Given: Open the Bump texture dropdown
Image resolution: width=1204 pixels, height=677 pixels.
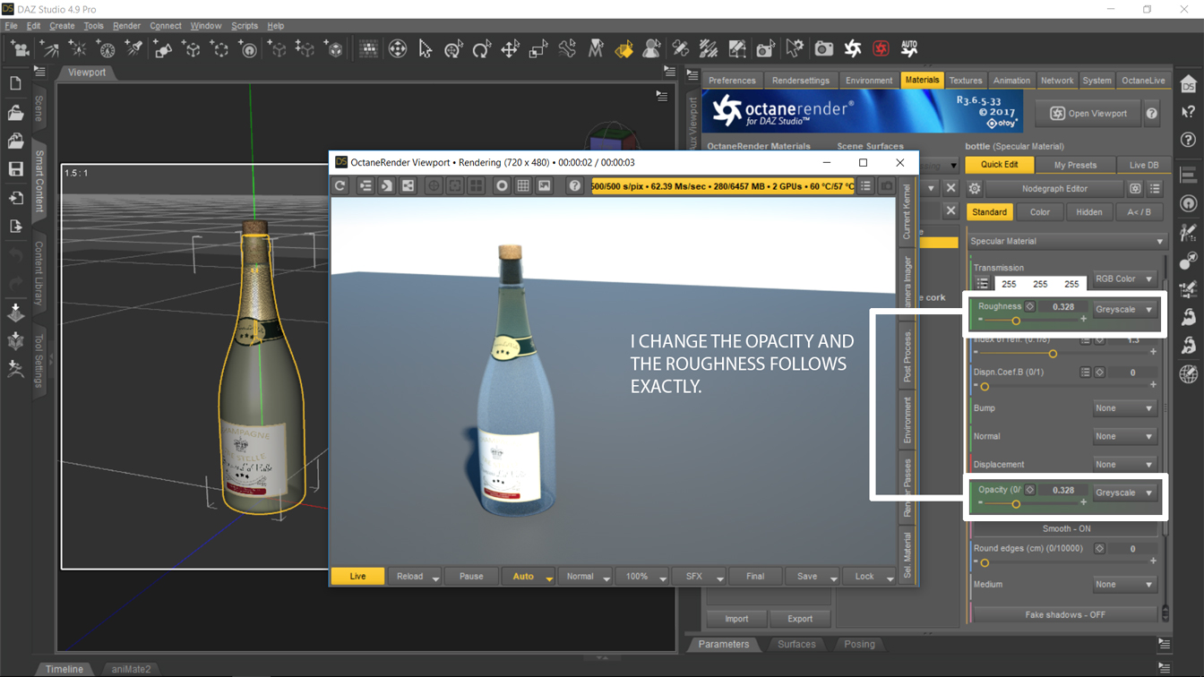Looking at the screenshot, I should 1124,408.
